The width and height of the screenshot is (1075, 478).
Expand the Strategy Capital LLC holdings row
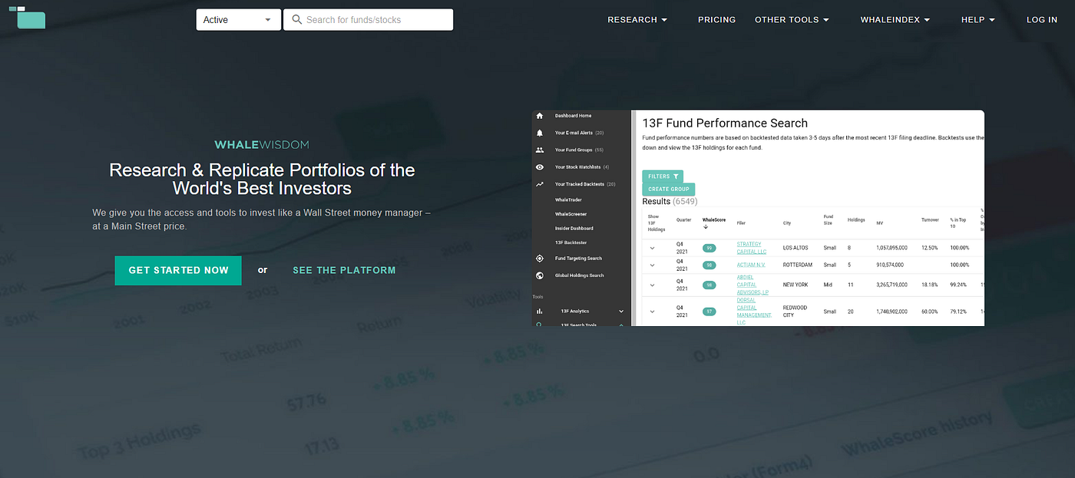[653, 249]
